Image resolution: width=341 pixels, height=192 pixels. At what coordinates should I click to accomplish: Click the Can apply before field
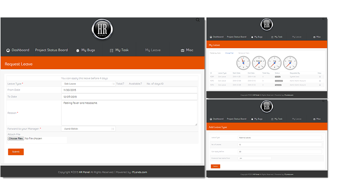(x=280, y=152)
